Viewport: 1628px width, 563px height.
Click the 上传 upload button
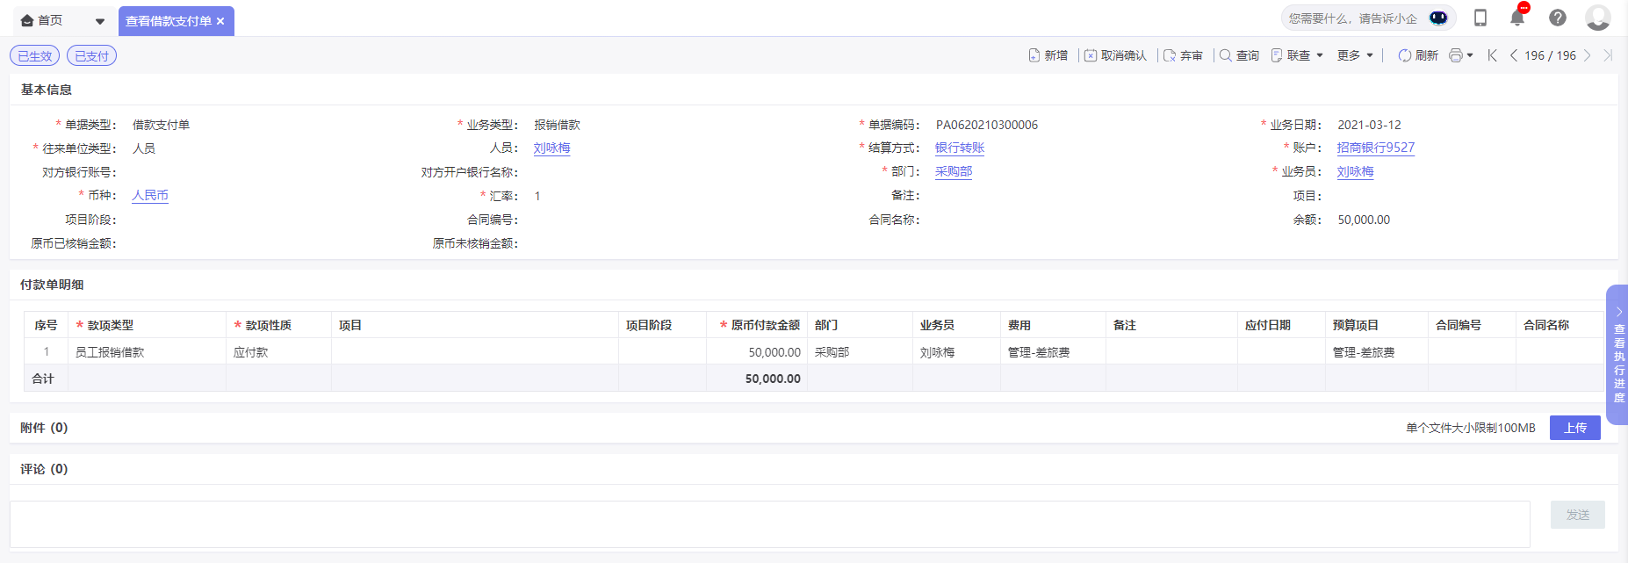coord(1574,428)
